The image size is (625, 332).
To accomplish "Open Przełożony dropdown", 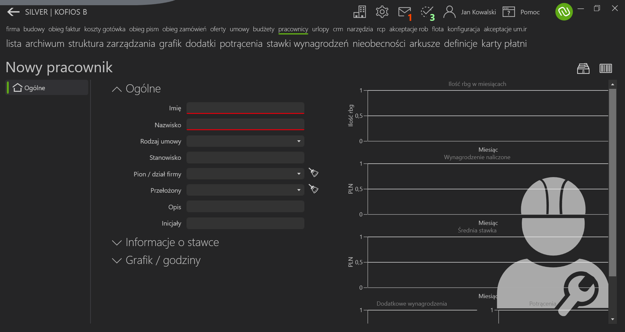I will [x=245, y=190].
